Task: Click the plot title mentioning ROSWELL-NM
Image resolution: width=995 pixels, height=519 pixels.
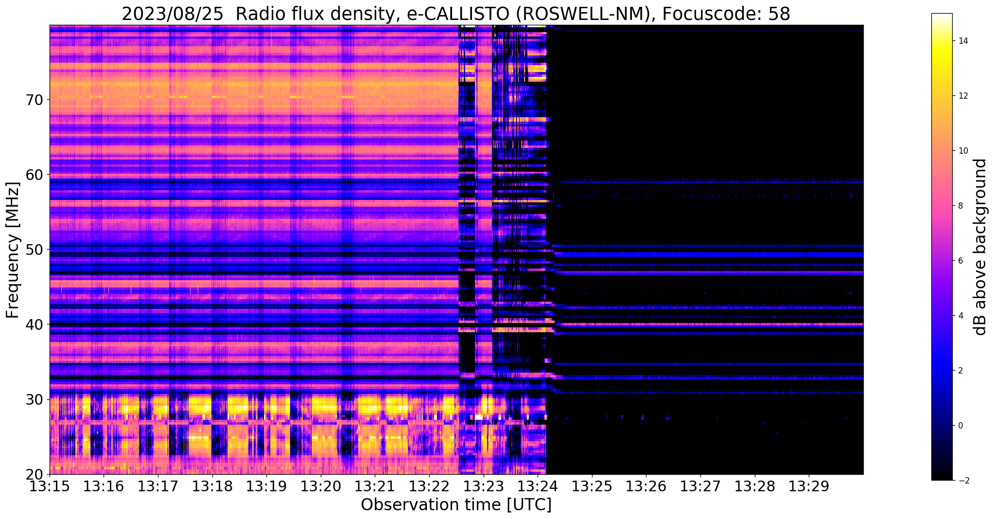Action: (x=456, y=14)
